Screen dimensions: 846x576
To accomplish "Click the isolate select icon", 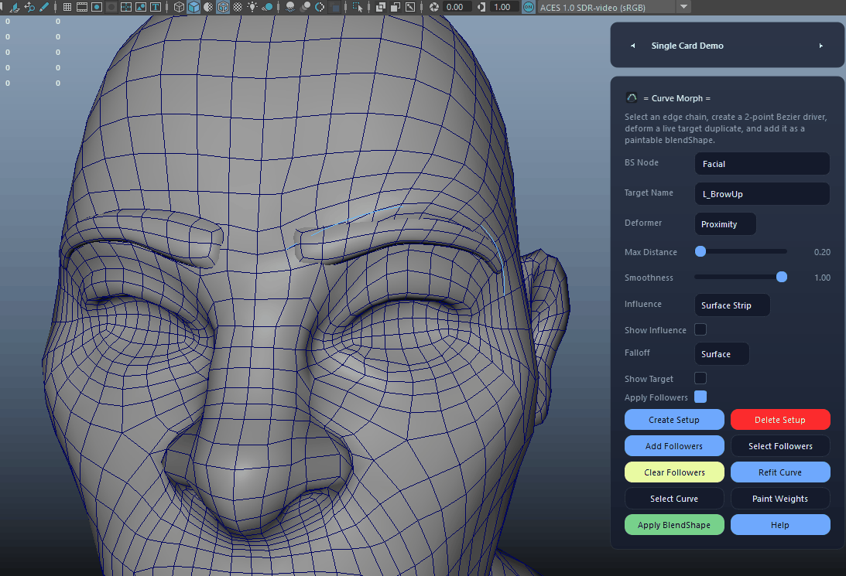I will [x=357, y=7].
